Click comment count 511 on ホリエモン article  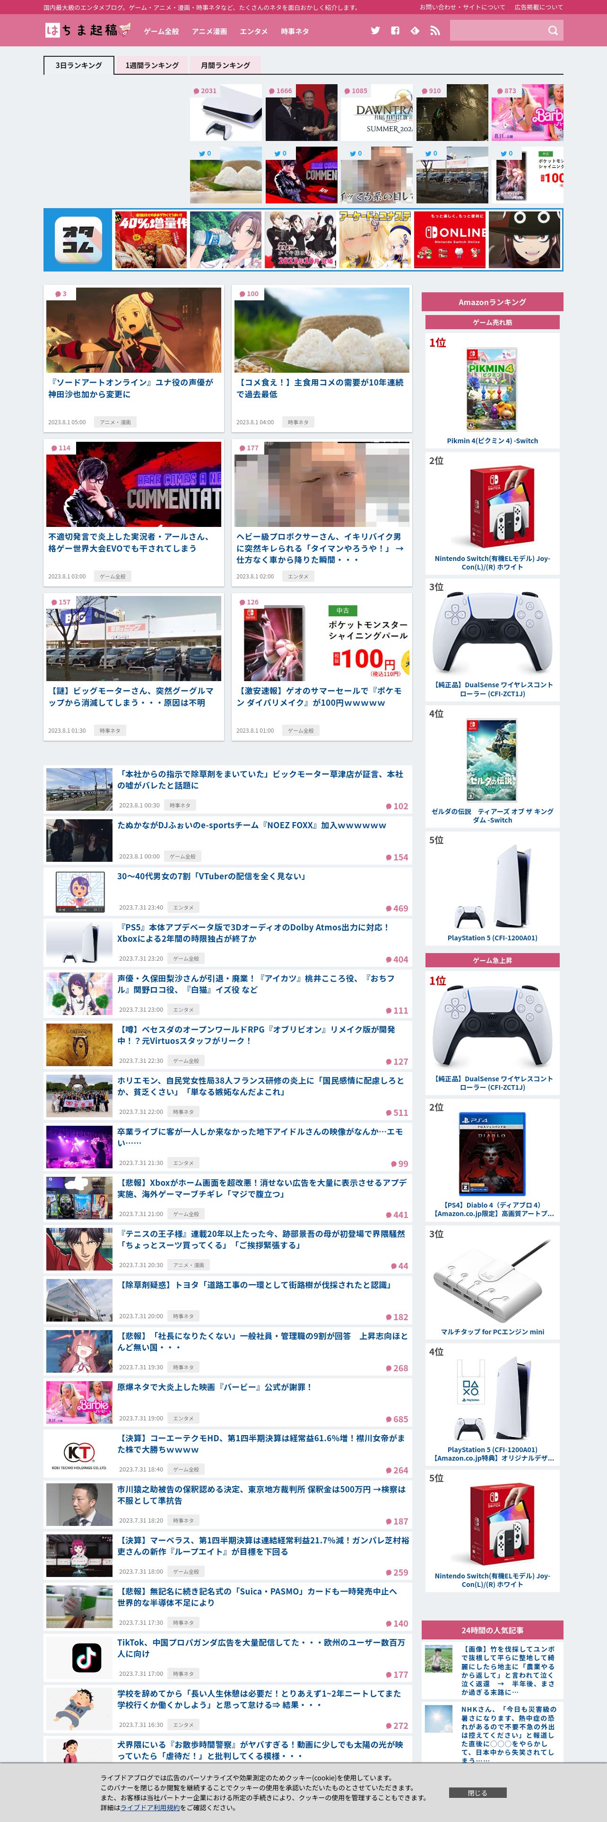pyautogui.click(x=397, y=1112)
